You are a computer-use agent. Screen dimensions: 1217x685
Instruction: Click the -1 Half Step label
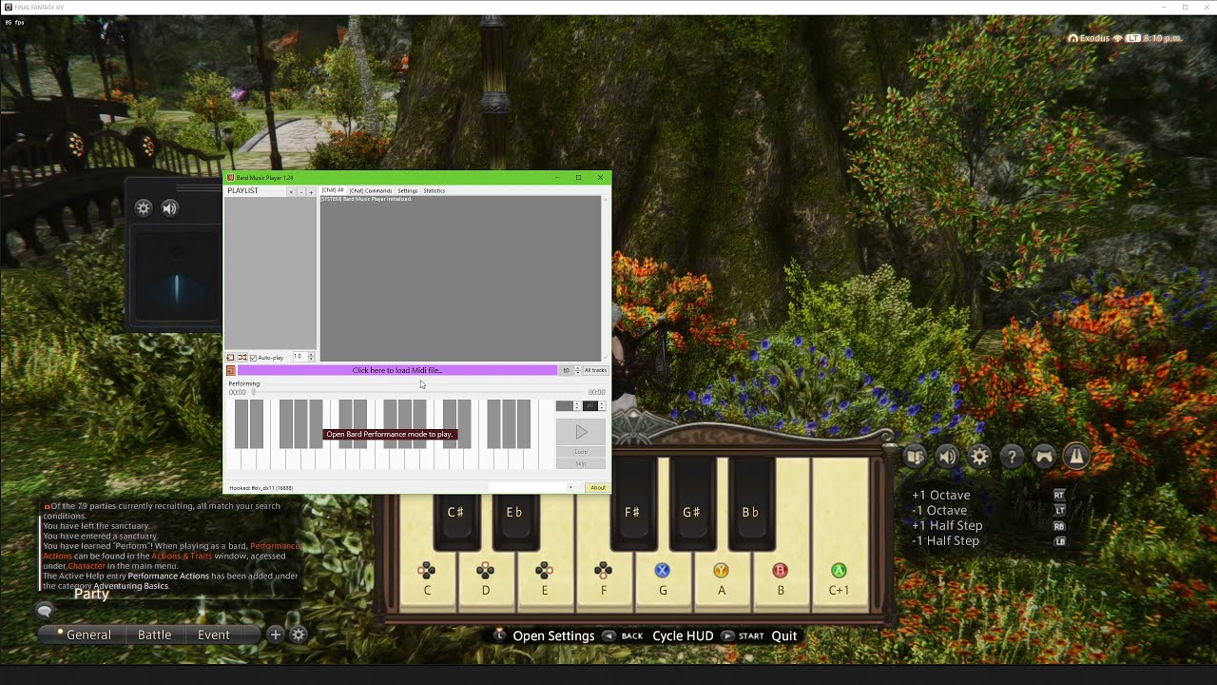click(945, 540)
